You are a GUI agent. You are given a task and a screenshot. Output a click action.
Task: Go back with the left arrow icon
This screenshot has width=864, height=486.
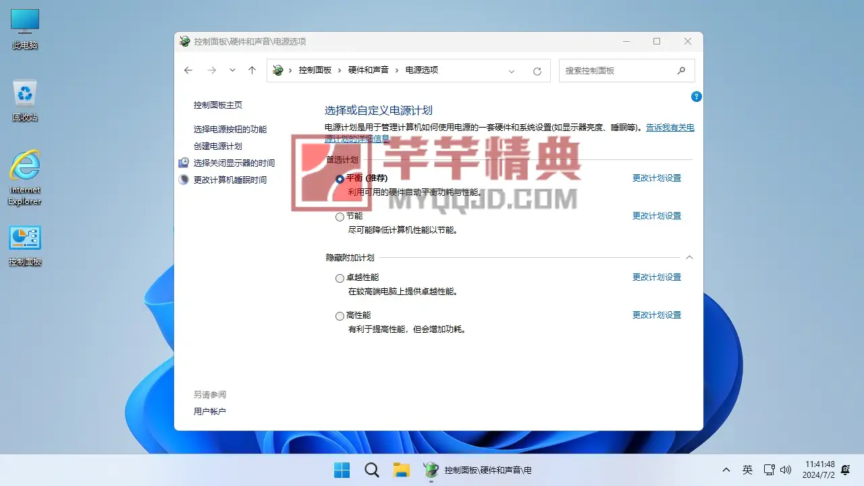(x=188, y=70)
